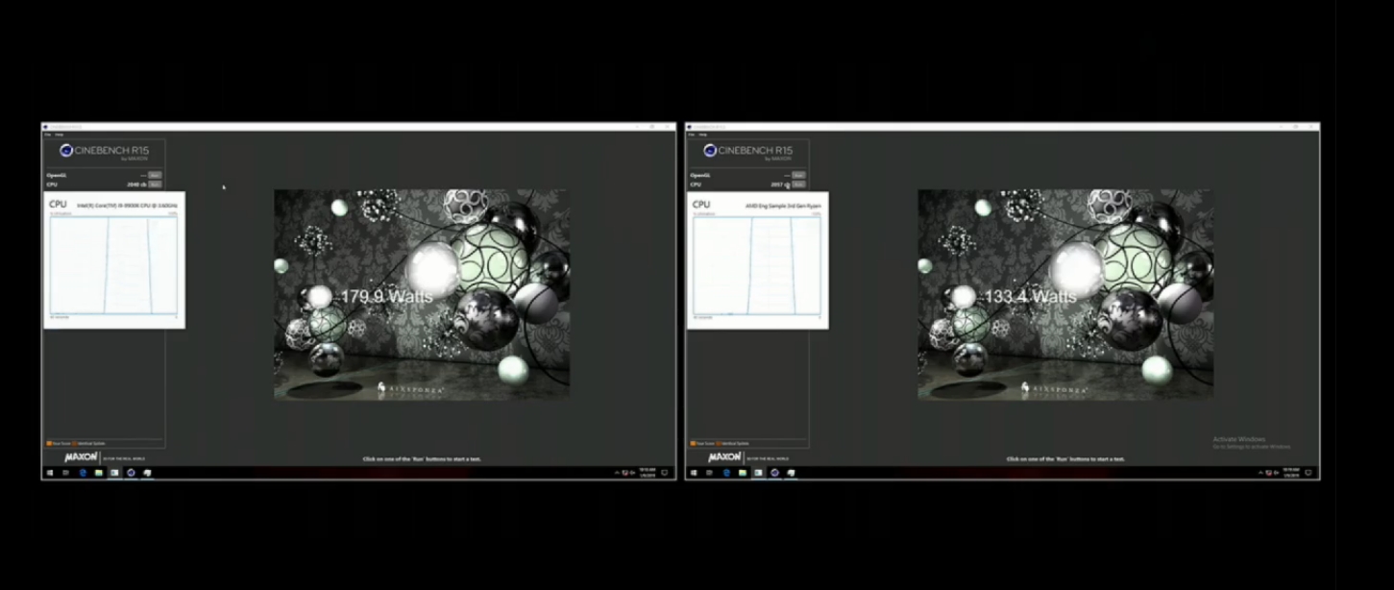1394x590 pixels.
Task: Open Start menu on right desktop taskbar
Action: 694,473
